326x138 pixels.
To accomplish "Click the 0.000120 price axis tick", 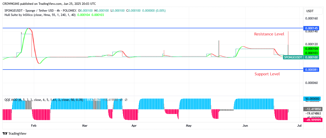I will 311,44.
